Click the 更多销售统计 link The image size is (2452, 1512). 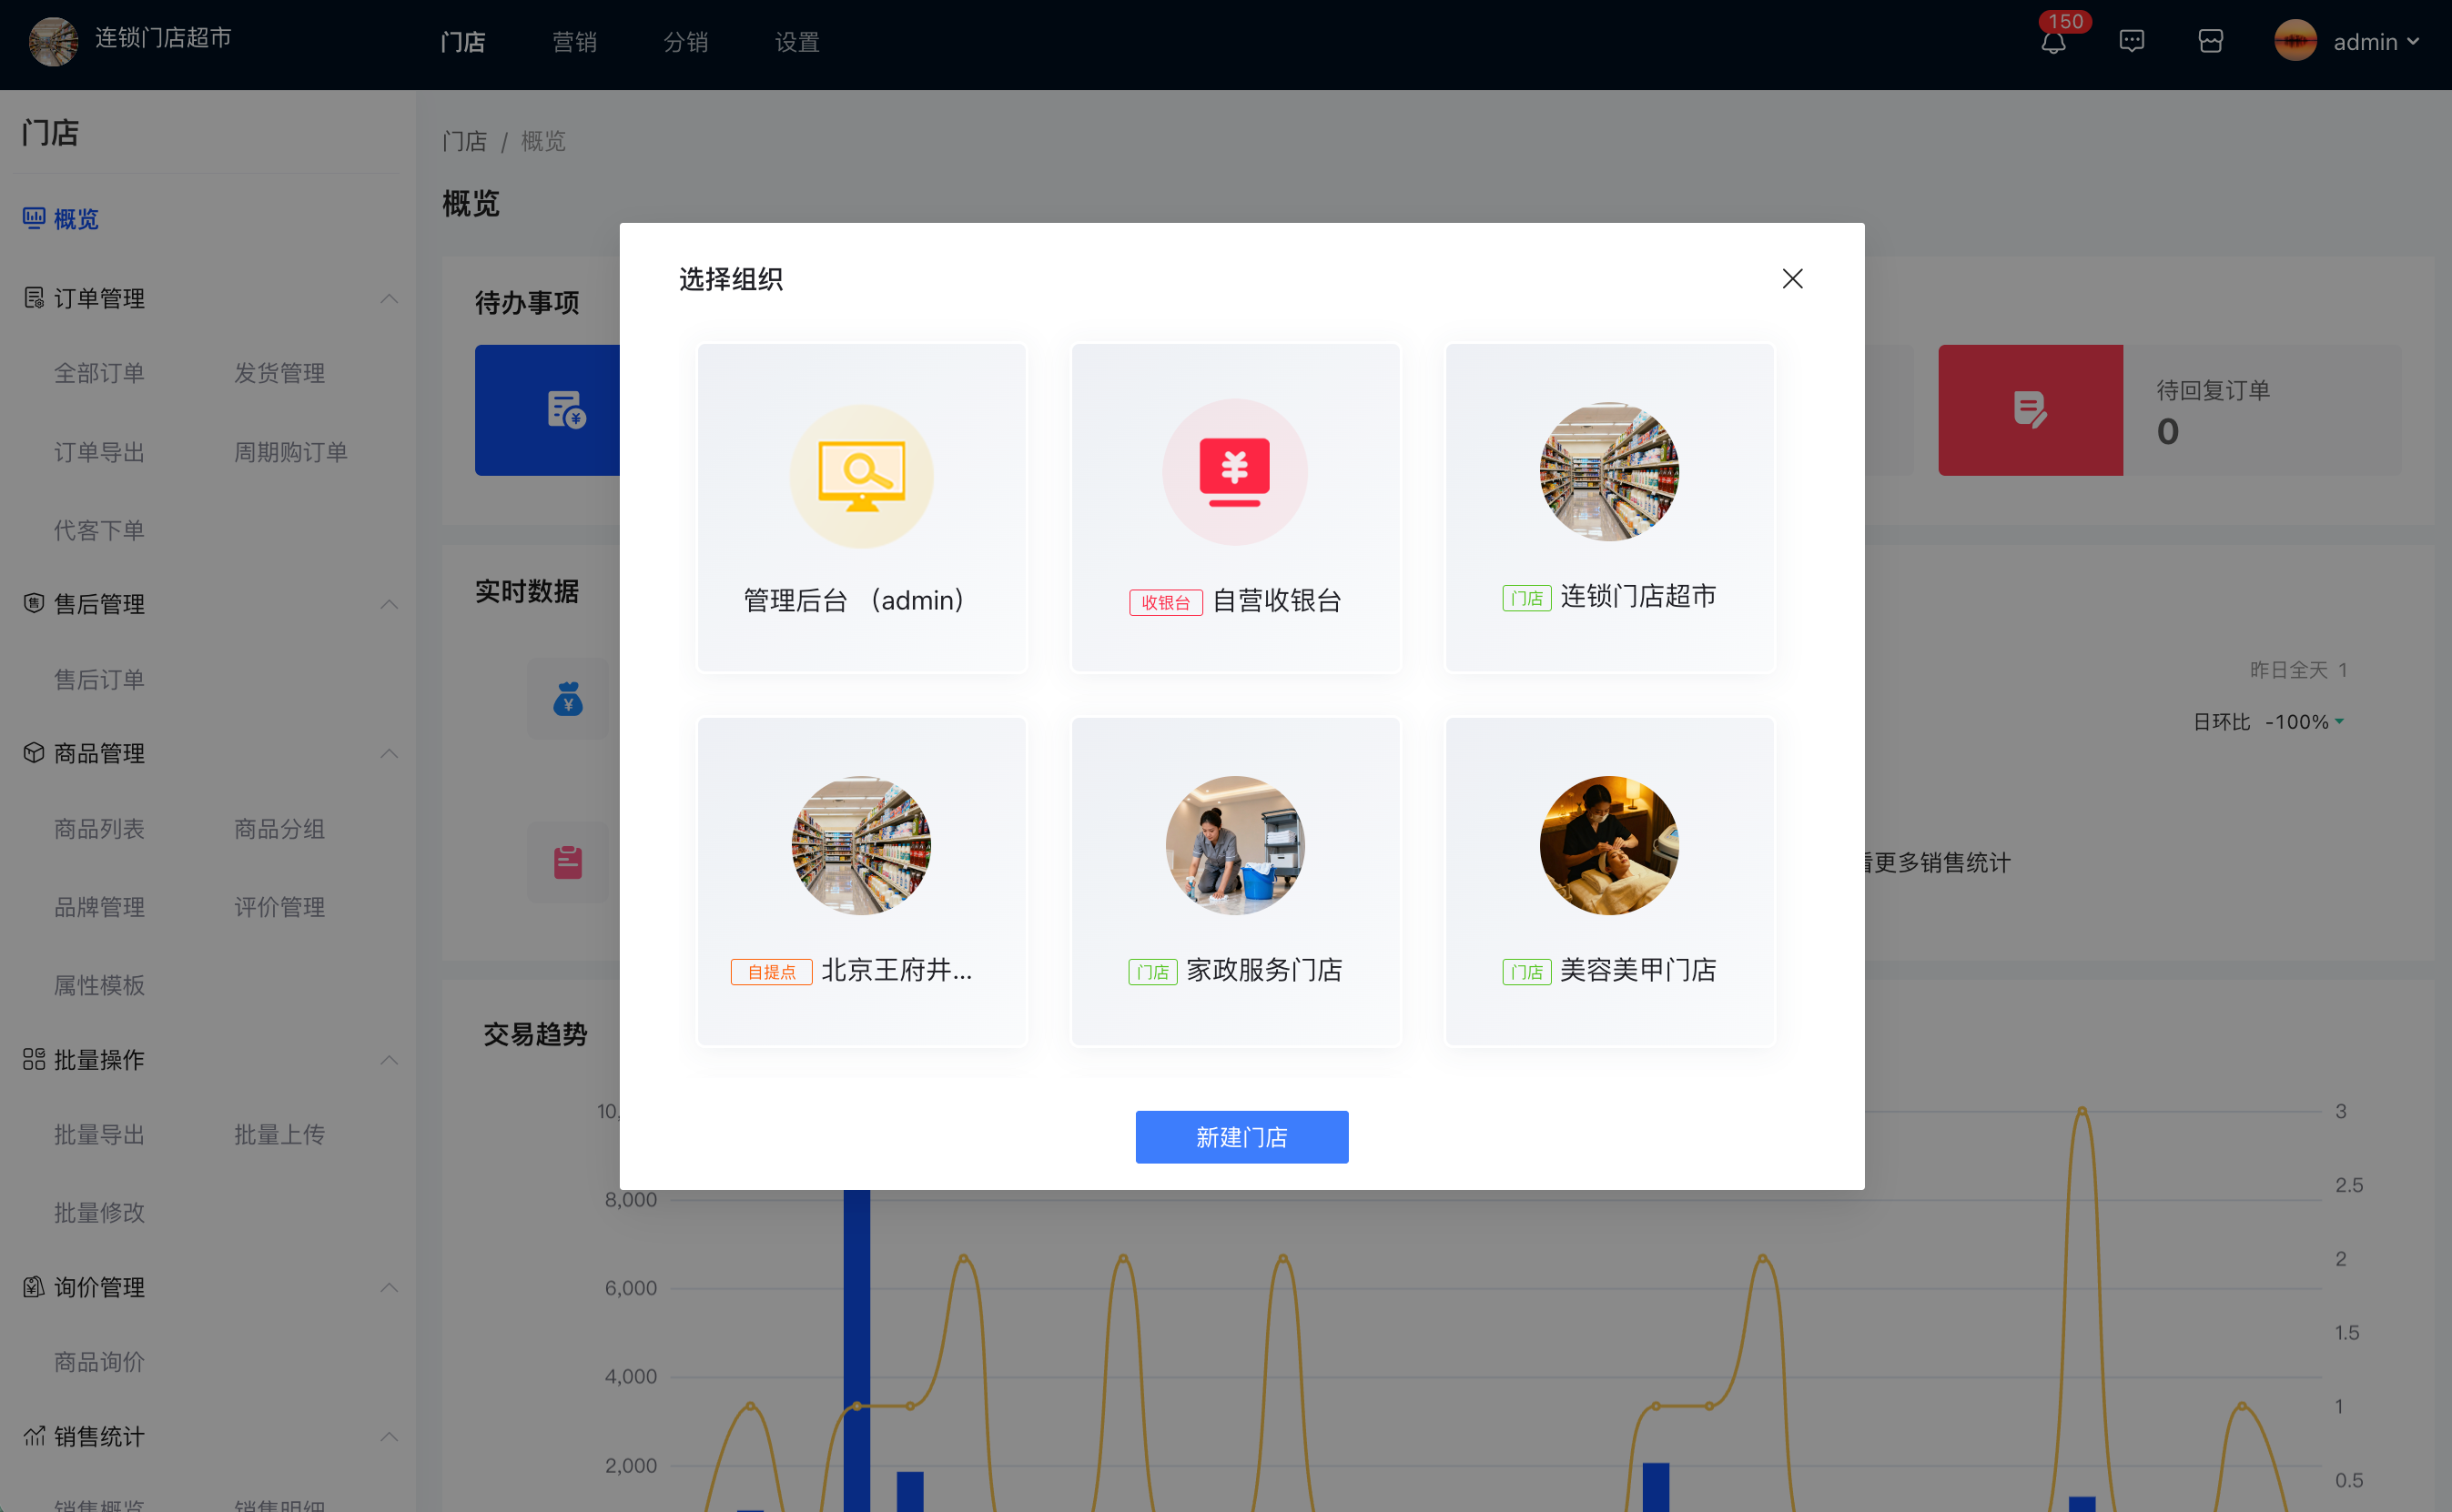click(x=1940, y=863)
